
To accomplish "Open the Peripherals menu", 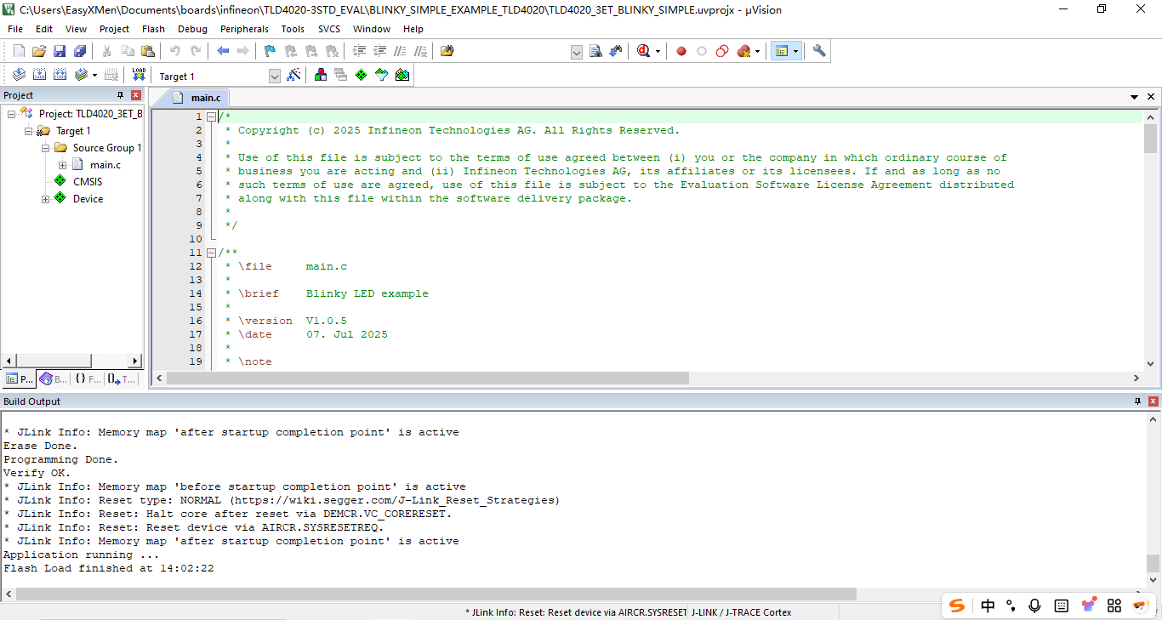I will (x=244, y=29).
